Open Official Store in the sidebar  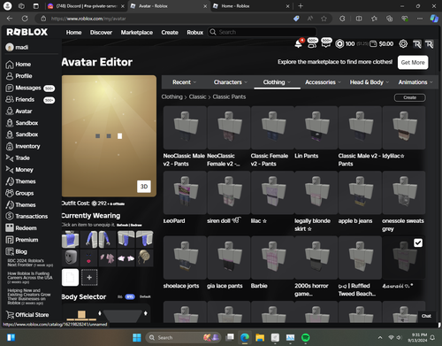pyautogui.click(x=27, y=315)
